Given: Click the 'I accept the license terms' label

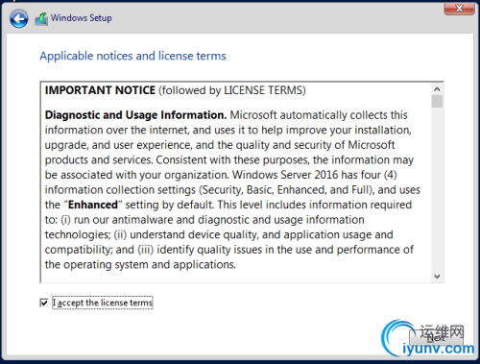Looking at the screenshot, I should pyautogui.click(x=103, y=303).
